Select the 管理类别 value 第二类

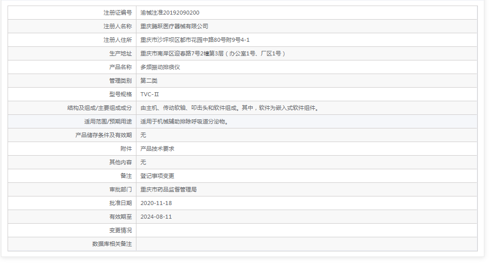point(149,81)
